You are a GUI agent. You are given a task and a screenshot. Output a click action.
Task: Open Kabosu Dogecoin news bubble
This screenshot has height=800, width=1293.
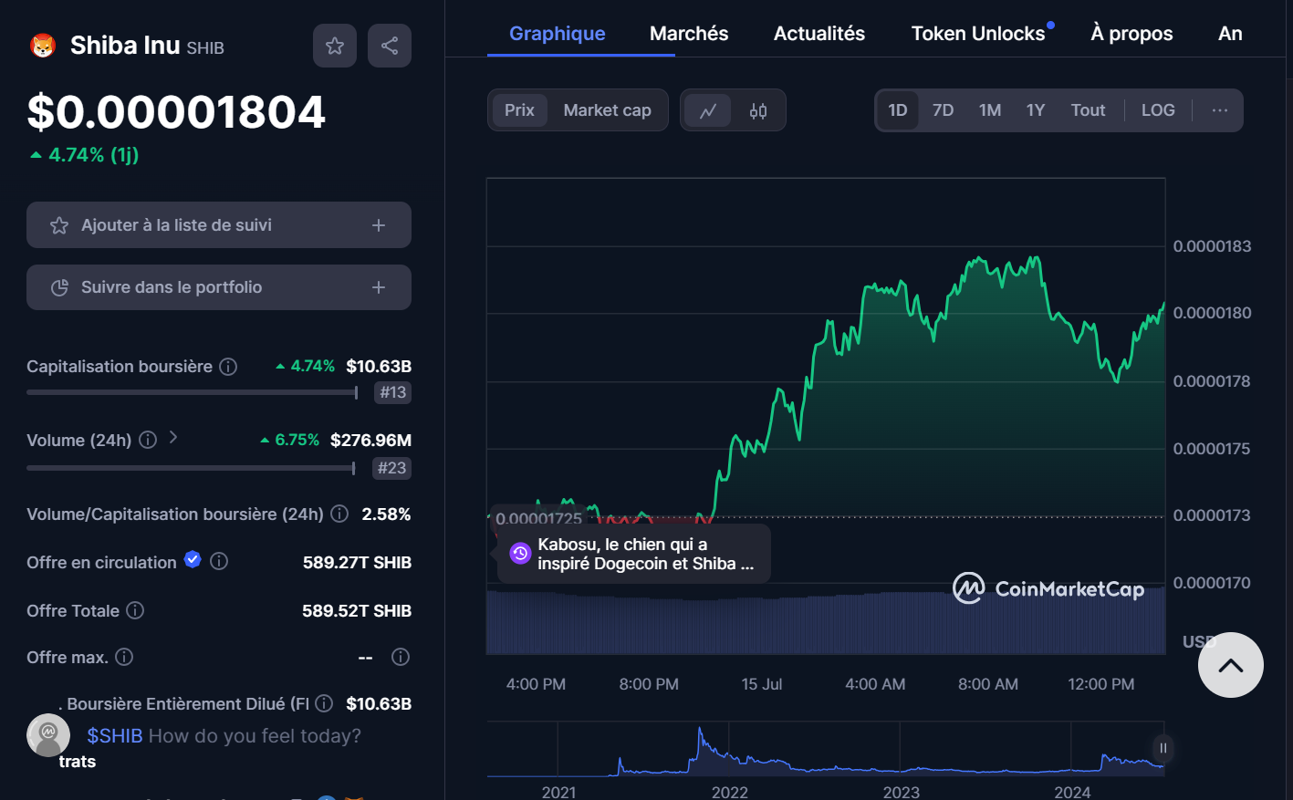(634, 554)
